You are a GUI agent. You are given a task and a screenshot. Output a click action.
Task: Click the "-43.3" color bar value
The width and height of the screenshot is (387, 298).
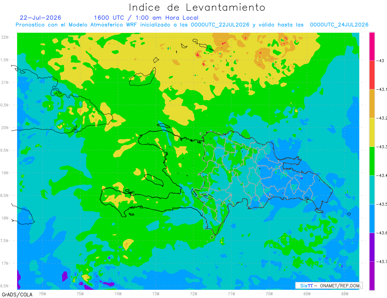382,147
